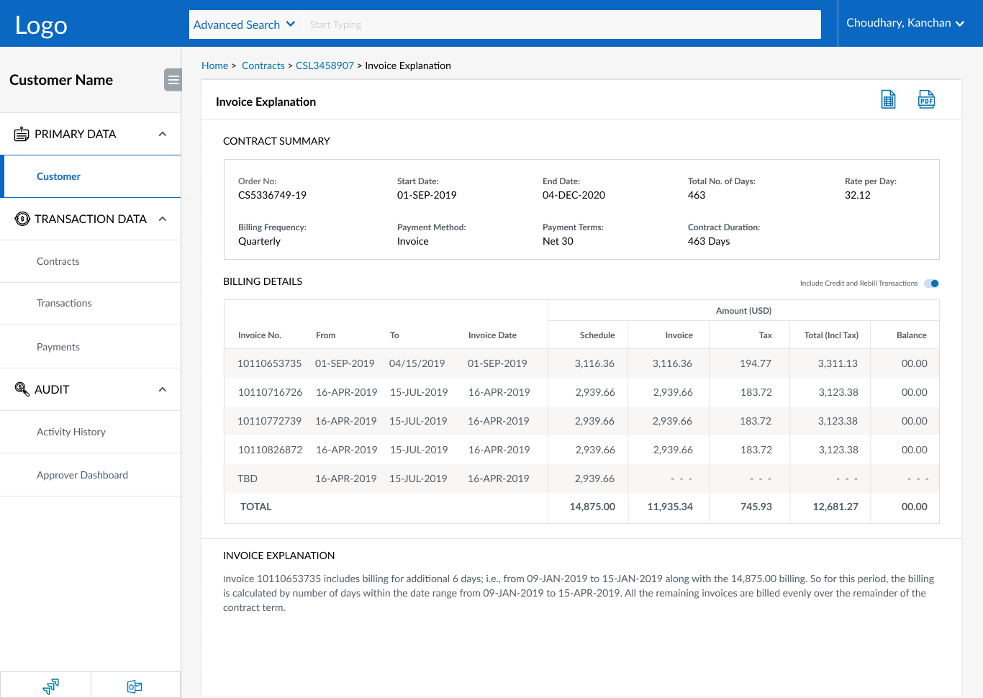Click the Primary Data clipboard icon
Viewport: 983px width, 698px height.
(x=22, y=135)
